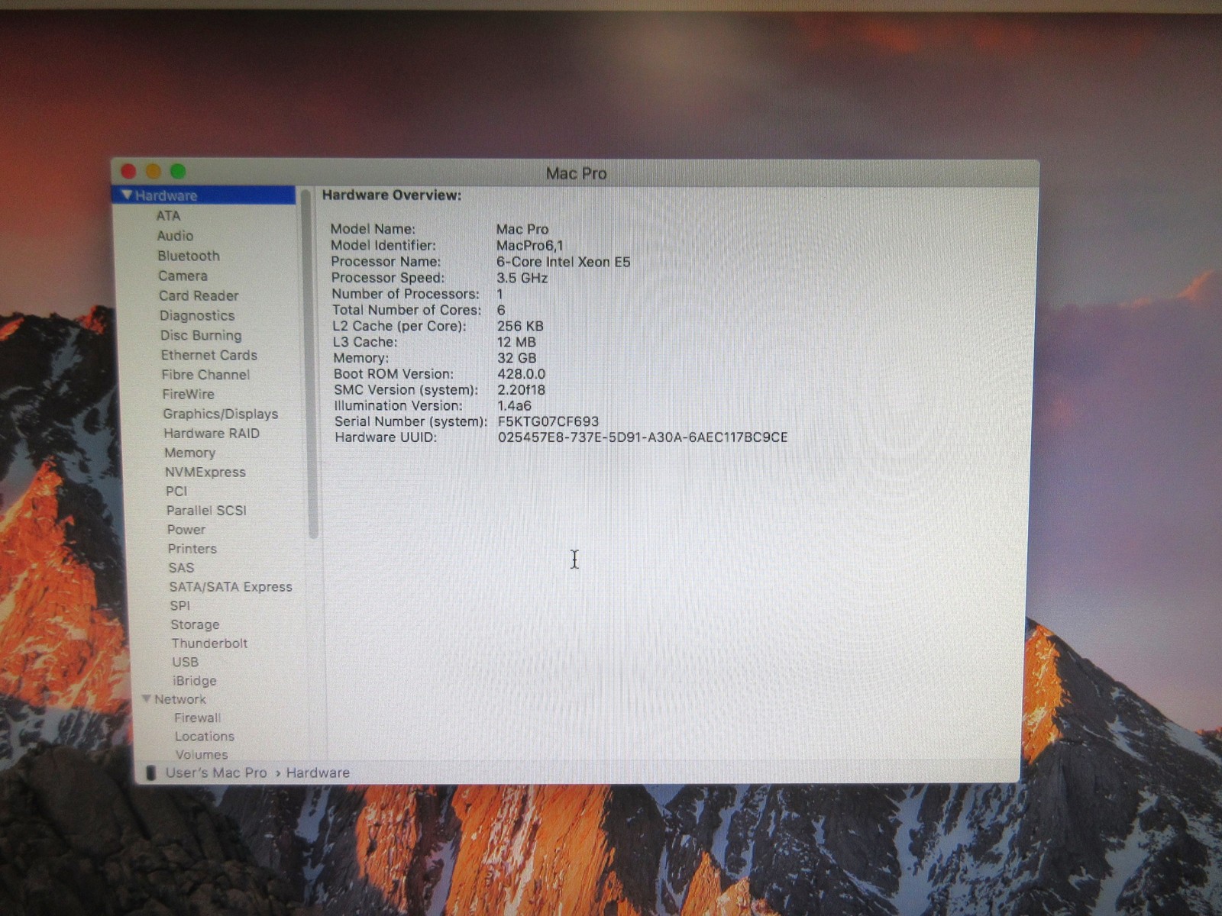Screen dimensions: 1222x916
Task: Select SATA/SATA Express entry
Action: [231, 587]
